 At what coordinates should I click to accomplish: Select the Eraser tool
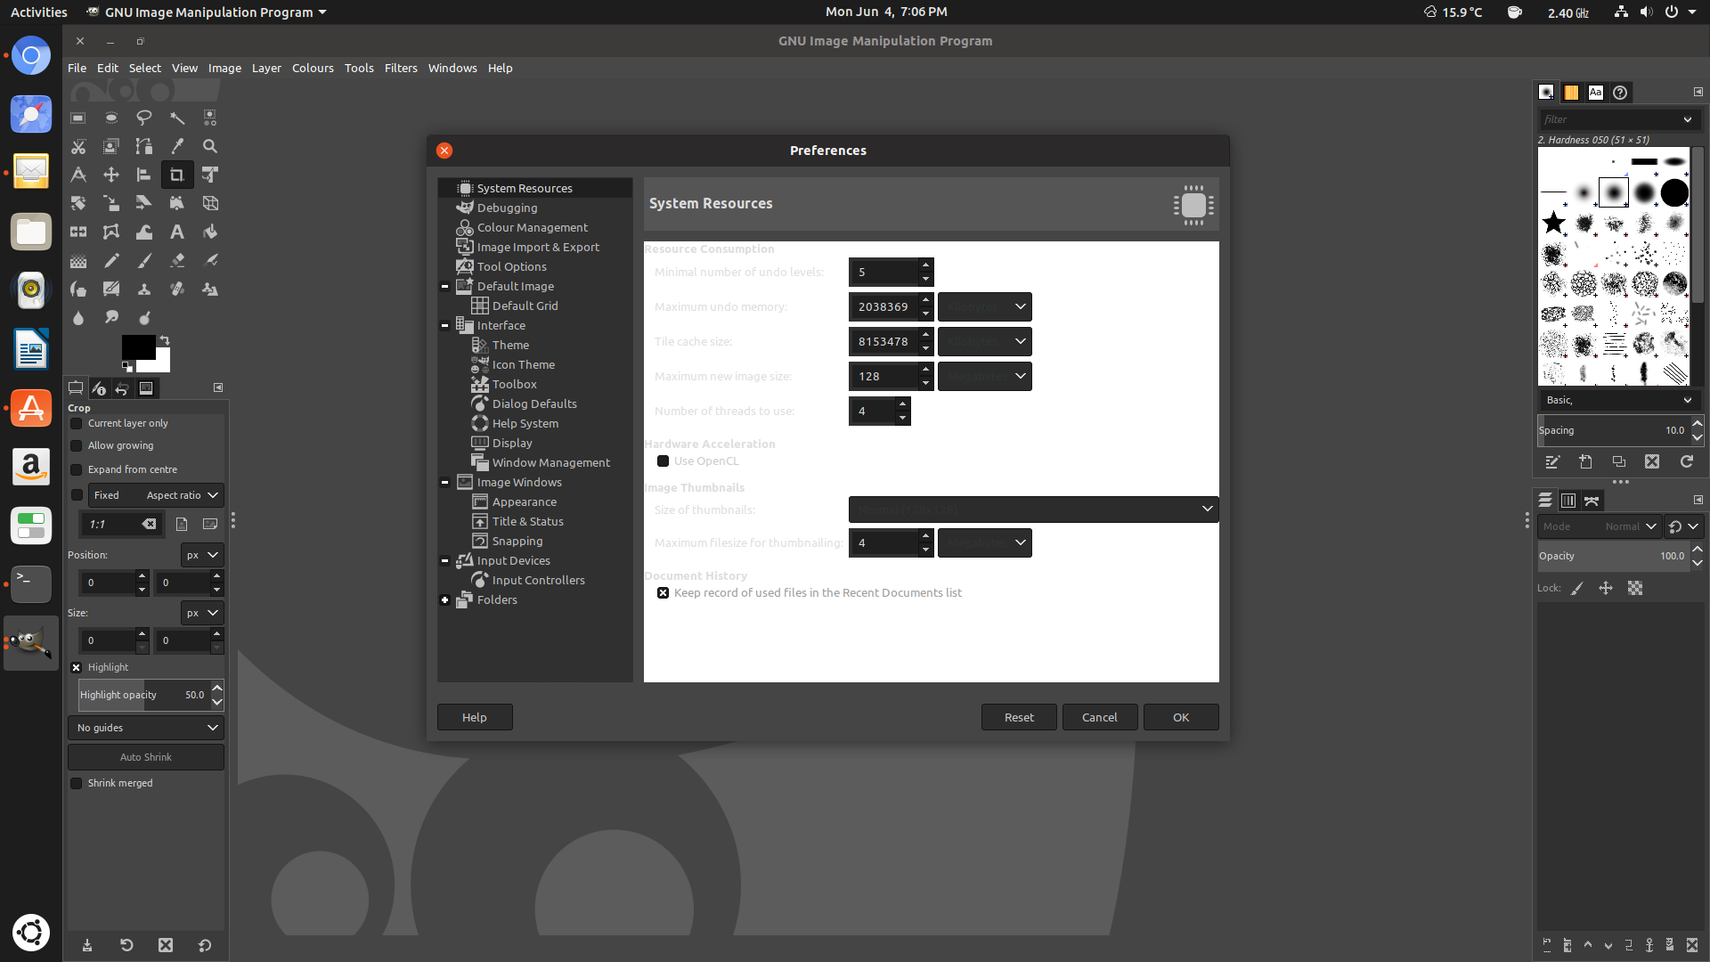pos(177,260)
